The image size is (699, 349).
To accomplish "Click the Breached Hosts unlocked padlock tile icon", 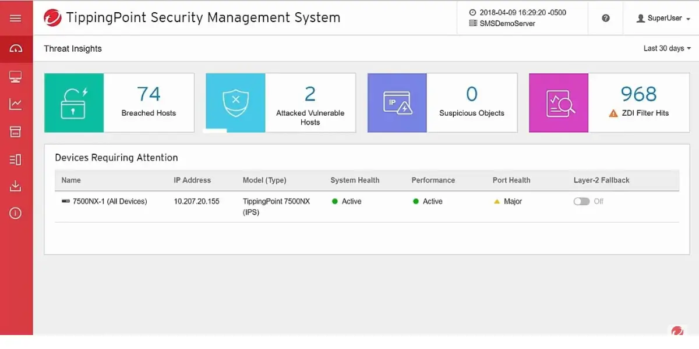I will [x=74, y=102].
